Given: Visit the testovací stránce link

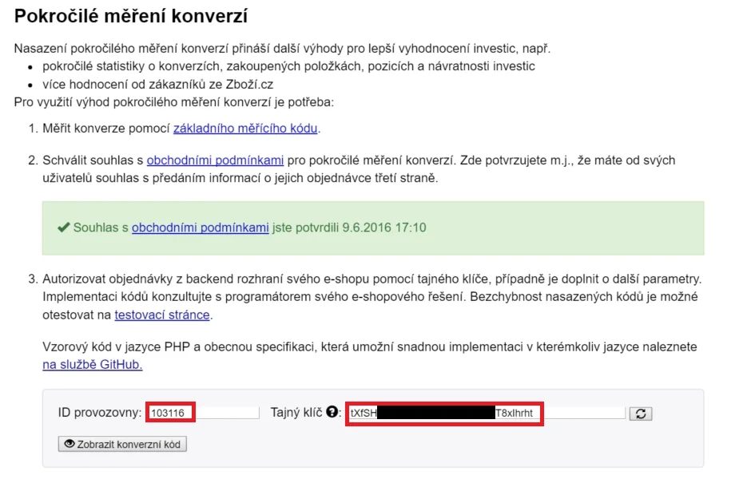Looking at the screenshot, I should (162, 315).
